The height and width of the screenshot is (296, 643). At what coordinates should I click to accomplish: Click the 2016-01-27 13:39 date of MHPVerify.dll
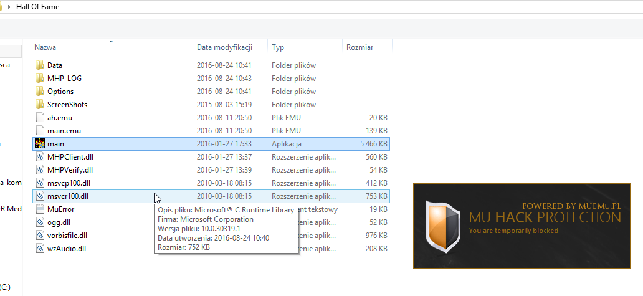tap(224, 170)
